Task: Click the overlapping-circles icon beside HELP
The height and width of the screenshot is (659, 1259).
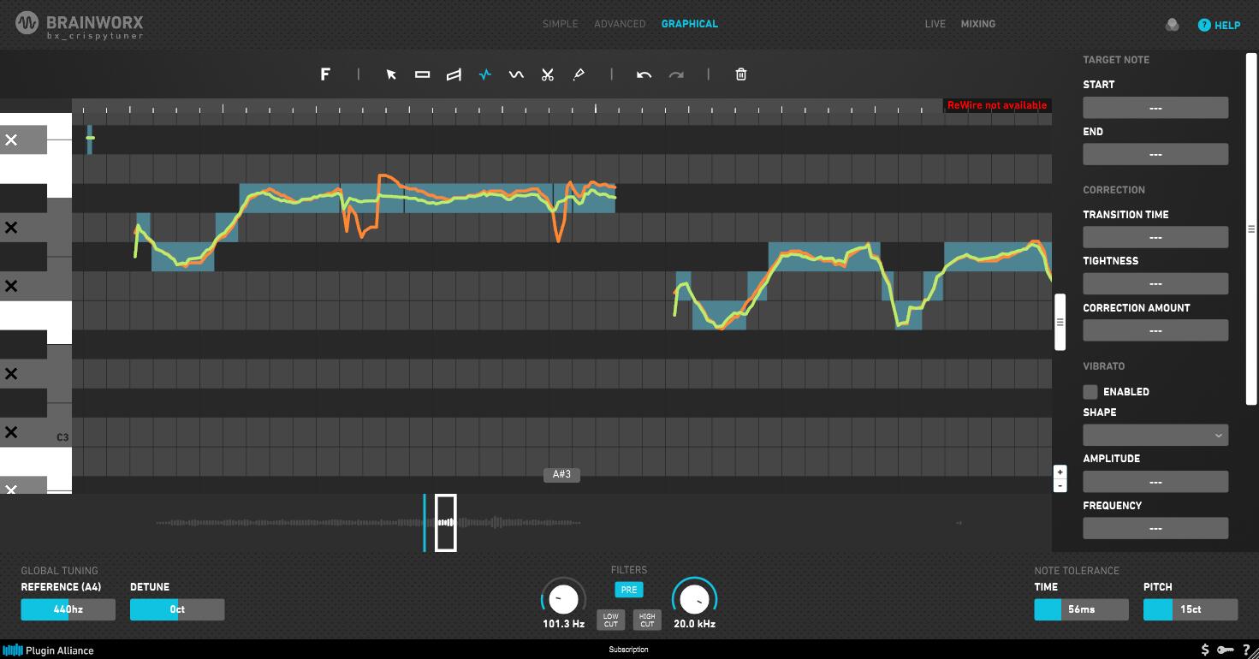Action: coord(1173,25)
